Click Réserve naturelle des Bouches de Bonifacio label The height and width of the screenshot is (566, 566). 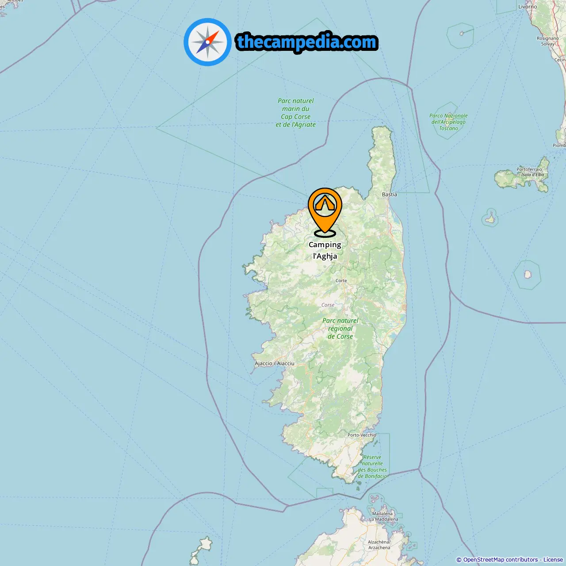coord(372,467)
